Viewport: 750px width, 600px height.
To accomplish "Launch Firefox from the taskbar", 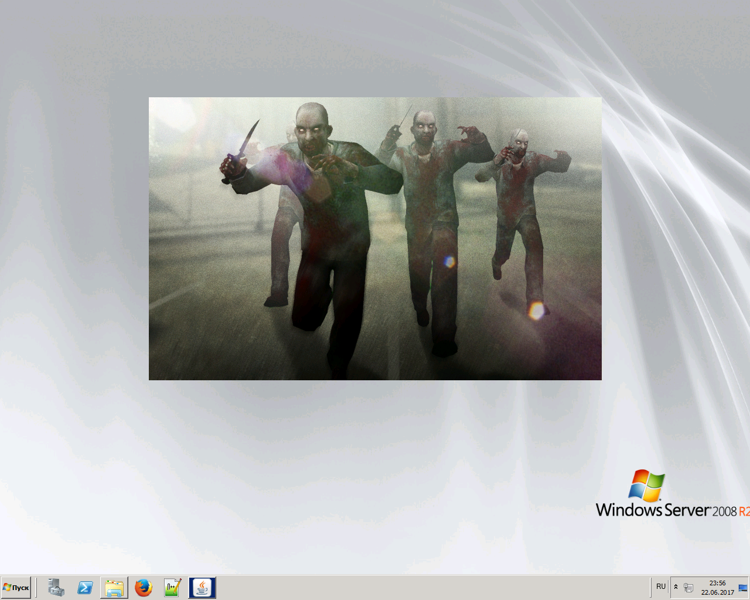I will pos(144,588).
